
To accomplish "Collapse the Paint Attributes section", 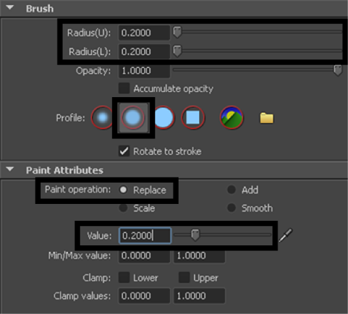I will point(10,170).
